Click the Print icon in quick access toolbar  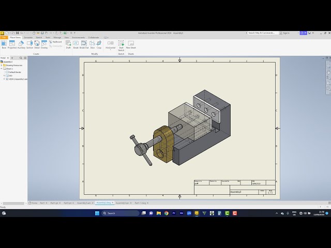click(x=42, y=33)
